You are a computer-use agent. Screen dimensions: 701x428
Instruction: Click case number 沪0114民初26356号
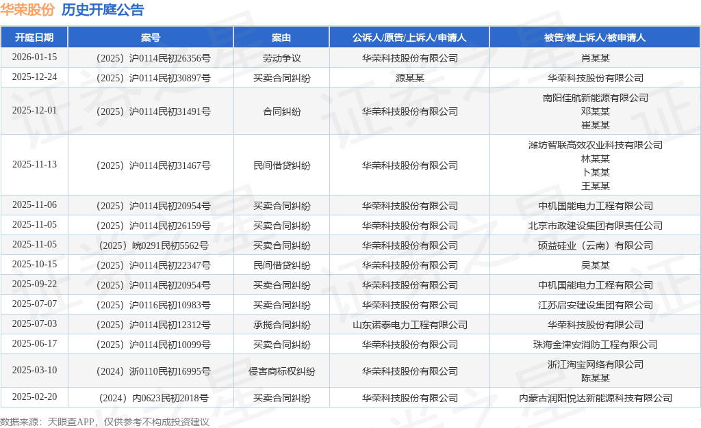[153, 58]
